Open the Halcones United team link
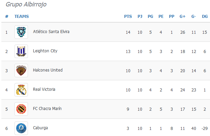This screenshot has height=136, width=210. coord(48,70)
